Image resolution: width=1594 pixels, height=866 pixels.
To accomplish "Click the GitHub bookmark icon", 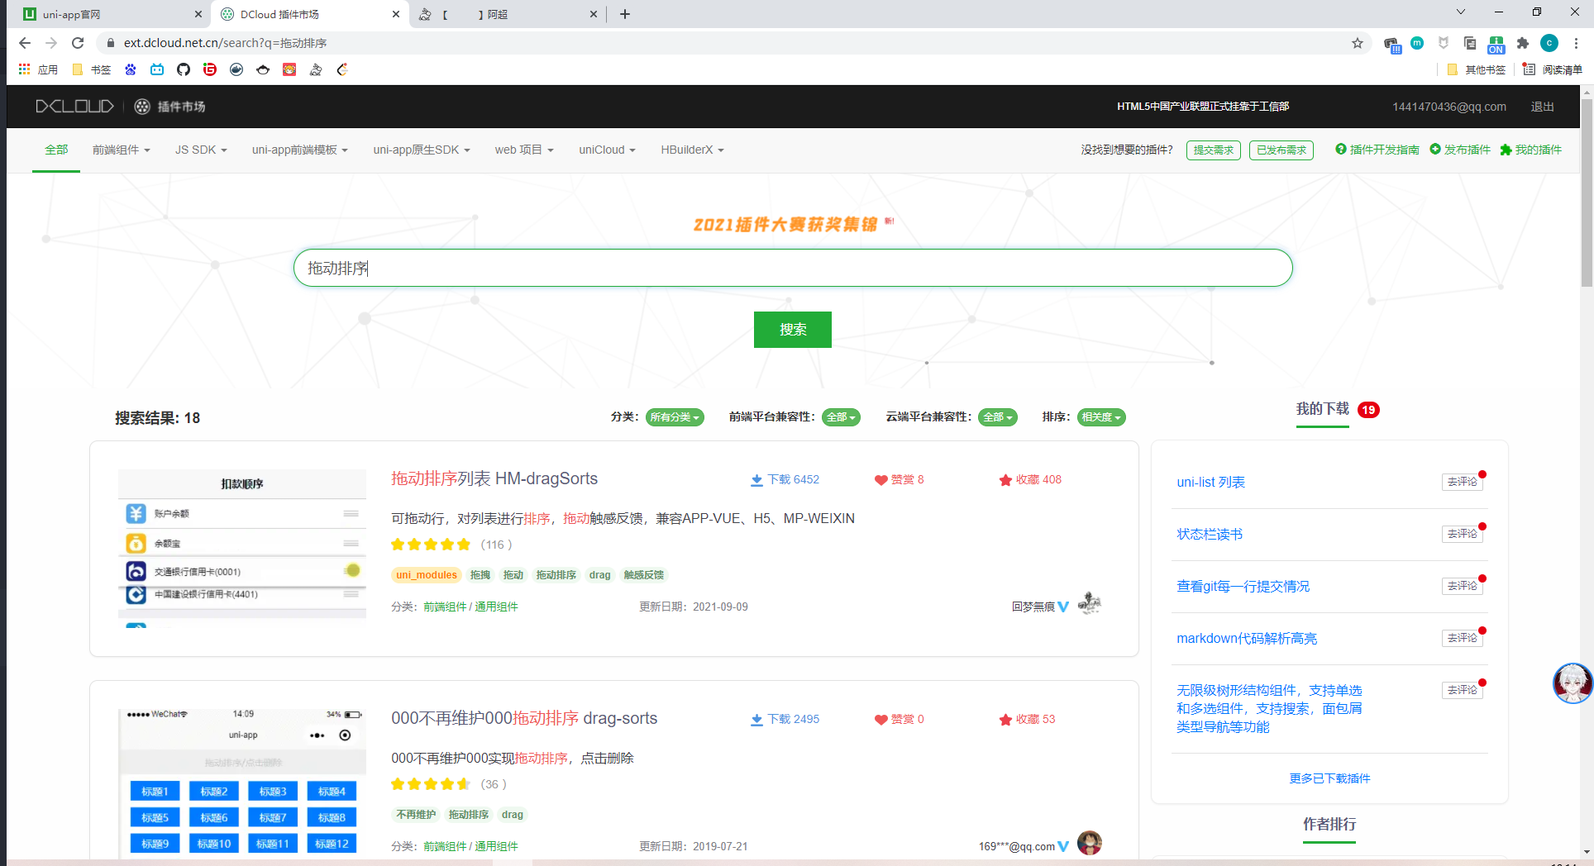I will [184, 69].
